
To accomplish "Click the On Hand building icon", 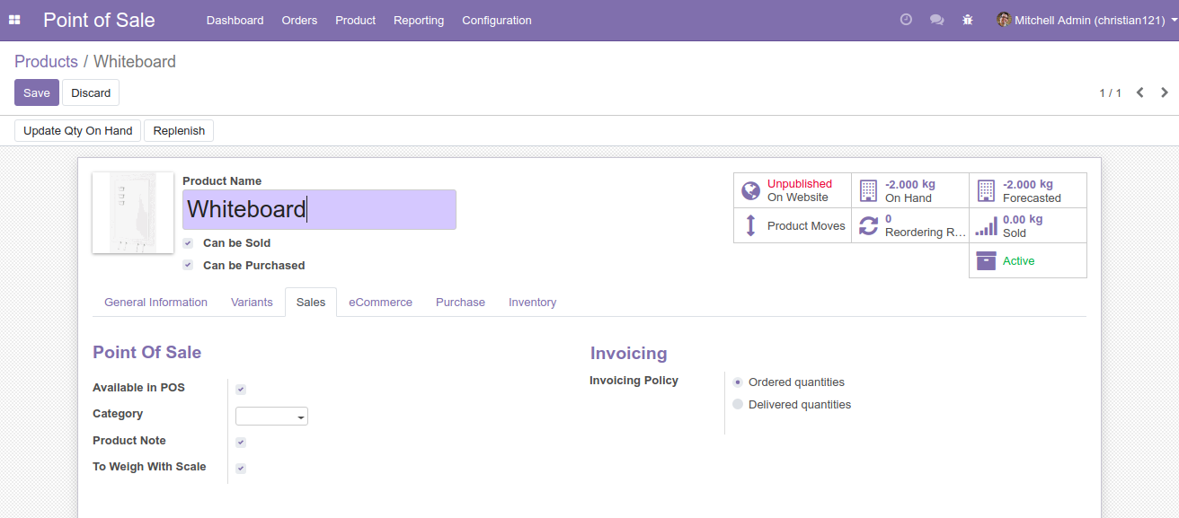I will (x=868, y=190).
